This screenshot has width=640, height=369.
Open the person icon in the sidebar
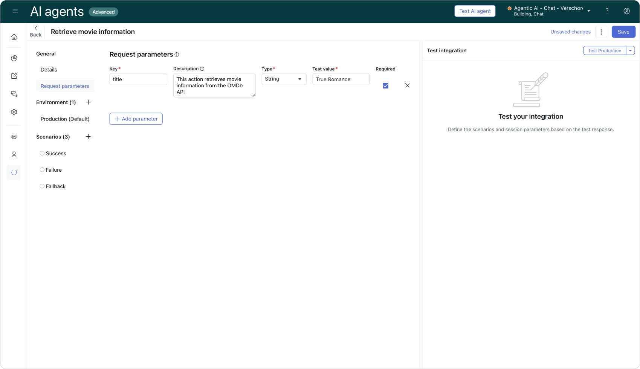14,154
